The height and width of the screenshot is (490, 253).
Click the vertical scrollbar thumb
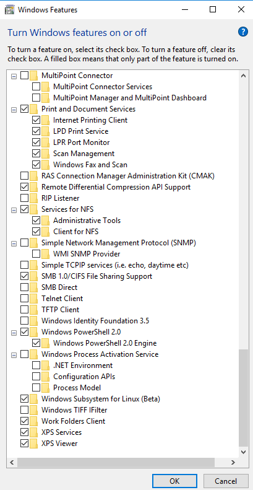[x=243, y=398]
